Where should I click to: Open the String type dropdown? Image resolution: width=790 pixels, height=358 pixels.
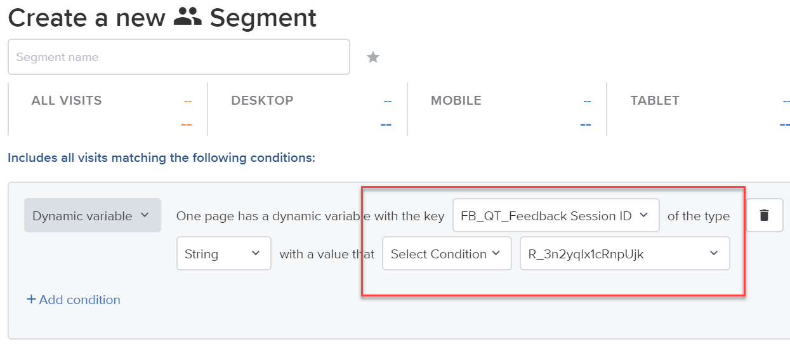pyautogui.click(x=224, y=253)
